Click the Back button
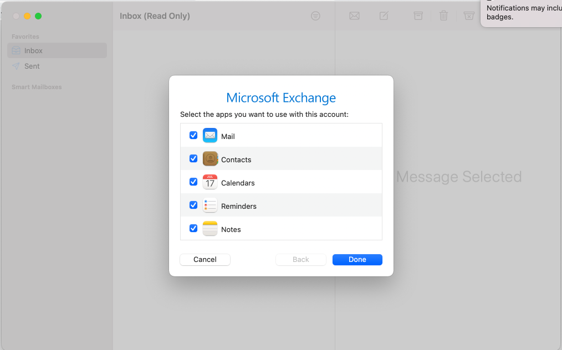The width and height of the screenshot is (562, 350). pyautogui.click(x=301, y=260)
